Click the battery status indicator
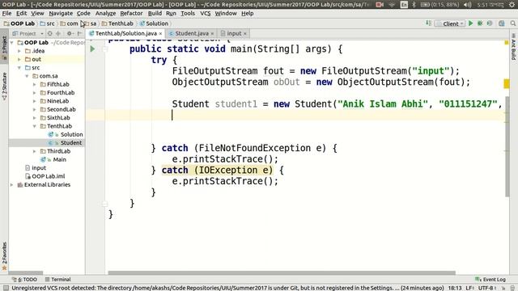This screenshot has height=291, width=518. (x=440, y=5)
